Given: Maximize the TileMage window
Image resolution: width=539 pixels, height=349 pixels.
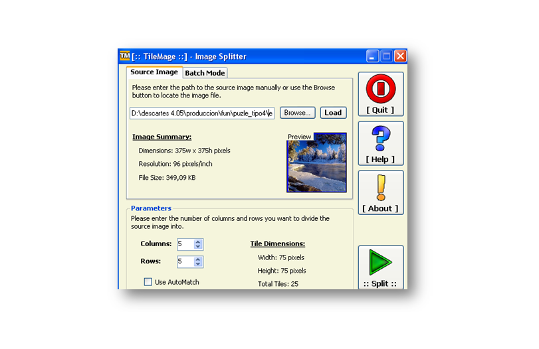Looking at the screenshot, I should 387,56.
